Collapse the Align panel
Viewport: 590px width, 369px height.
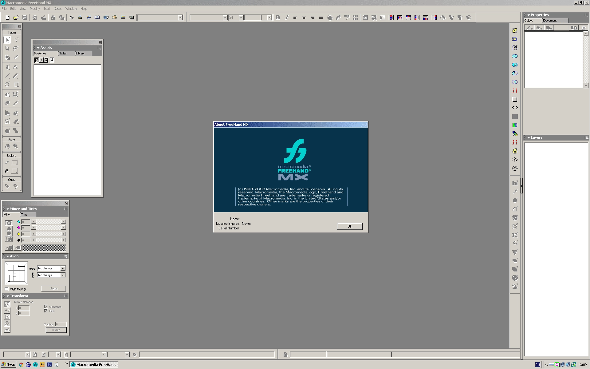click(x=8, y=256)
